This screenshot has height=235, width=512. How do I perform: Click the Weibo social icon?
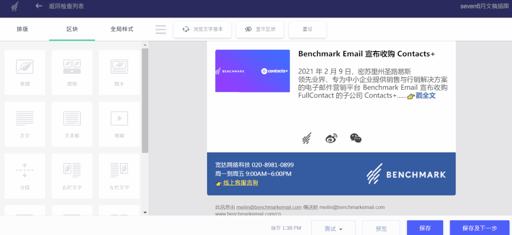pos(331,138)
